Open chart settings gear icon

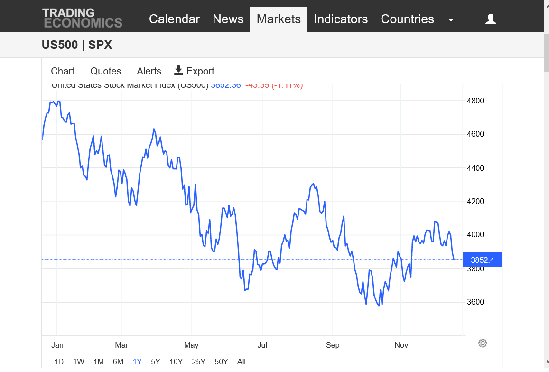[x=483, y=343]
